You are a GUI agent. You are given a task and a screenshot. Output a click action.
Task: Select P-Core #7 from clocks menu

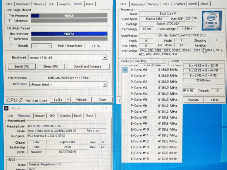[x=152, y=112]
